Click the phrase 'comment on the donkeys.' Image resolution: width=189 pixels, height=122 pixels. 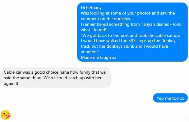tap(106, 19)
